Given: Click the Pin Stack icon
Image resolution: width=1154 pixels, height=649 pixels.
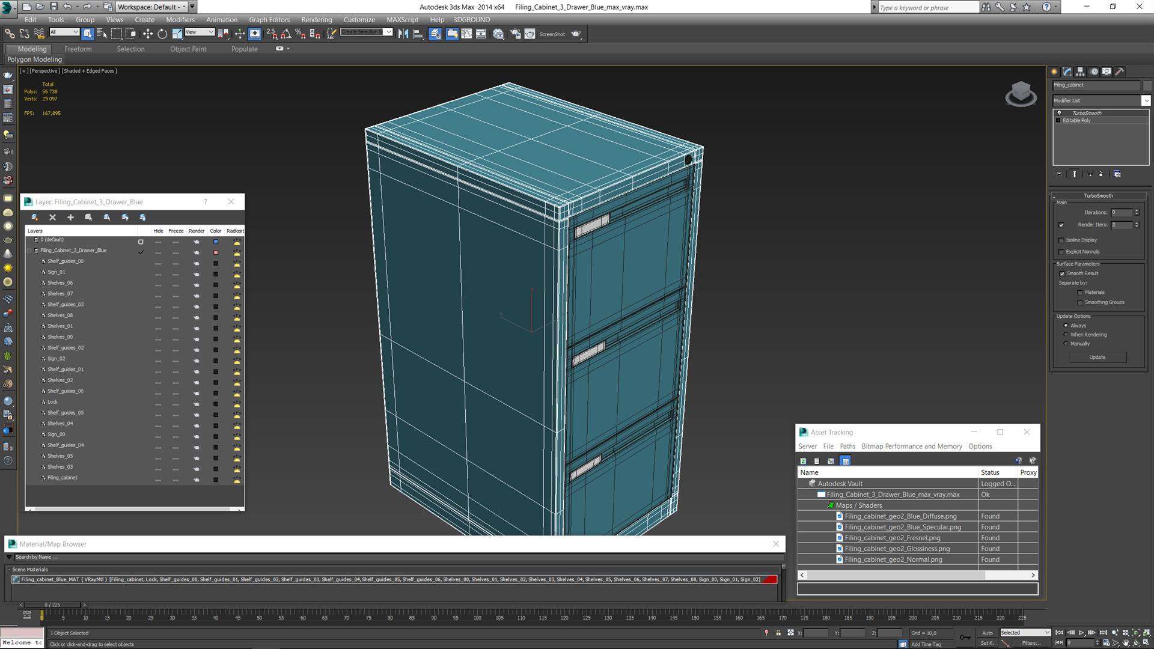Looking at the screenshot, I should 1059,174.
